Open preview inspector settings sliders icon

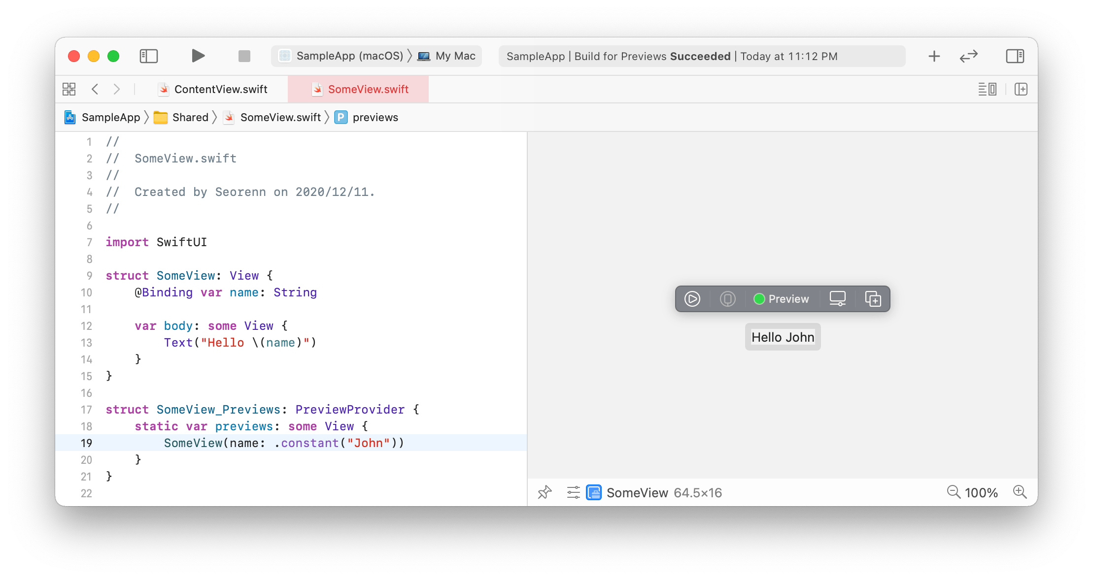573,492
